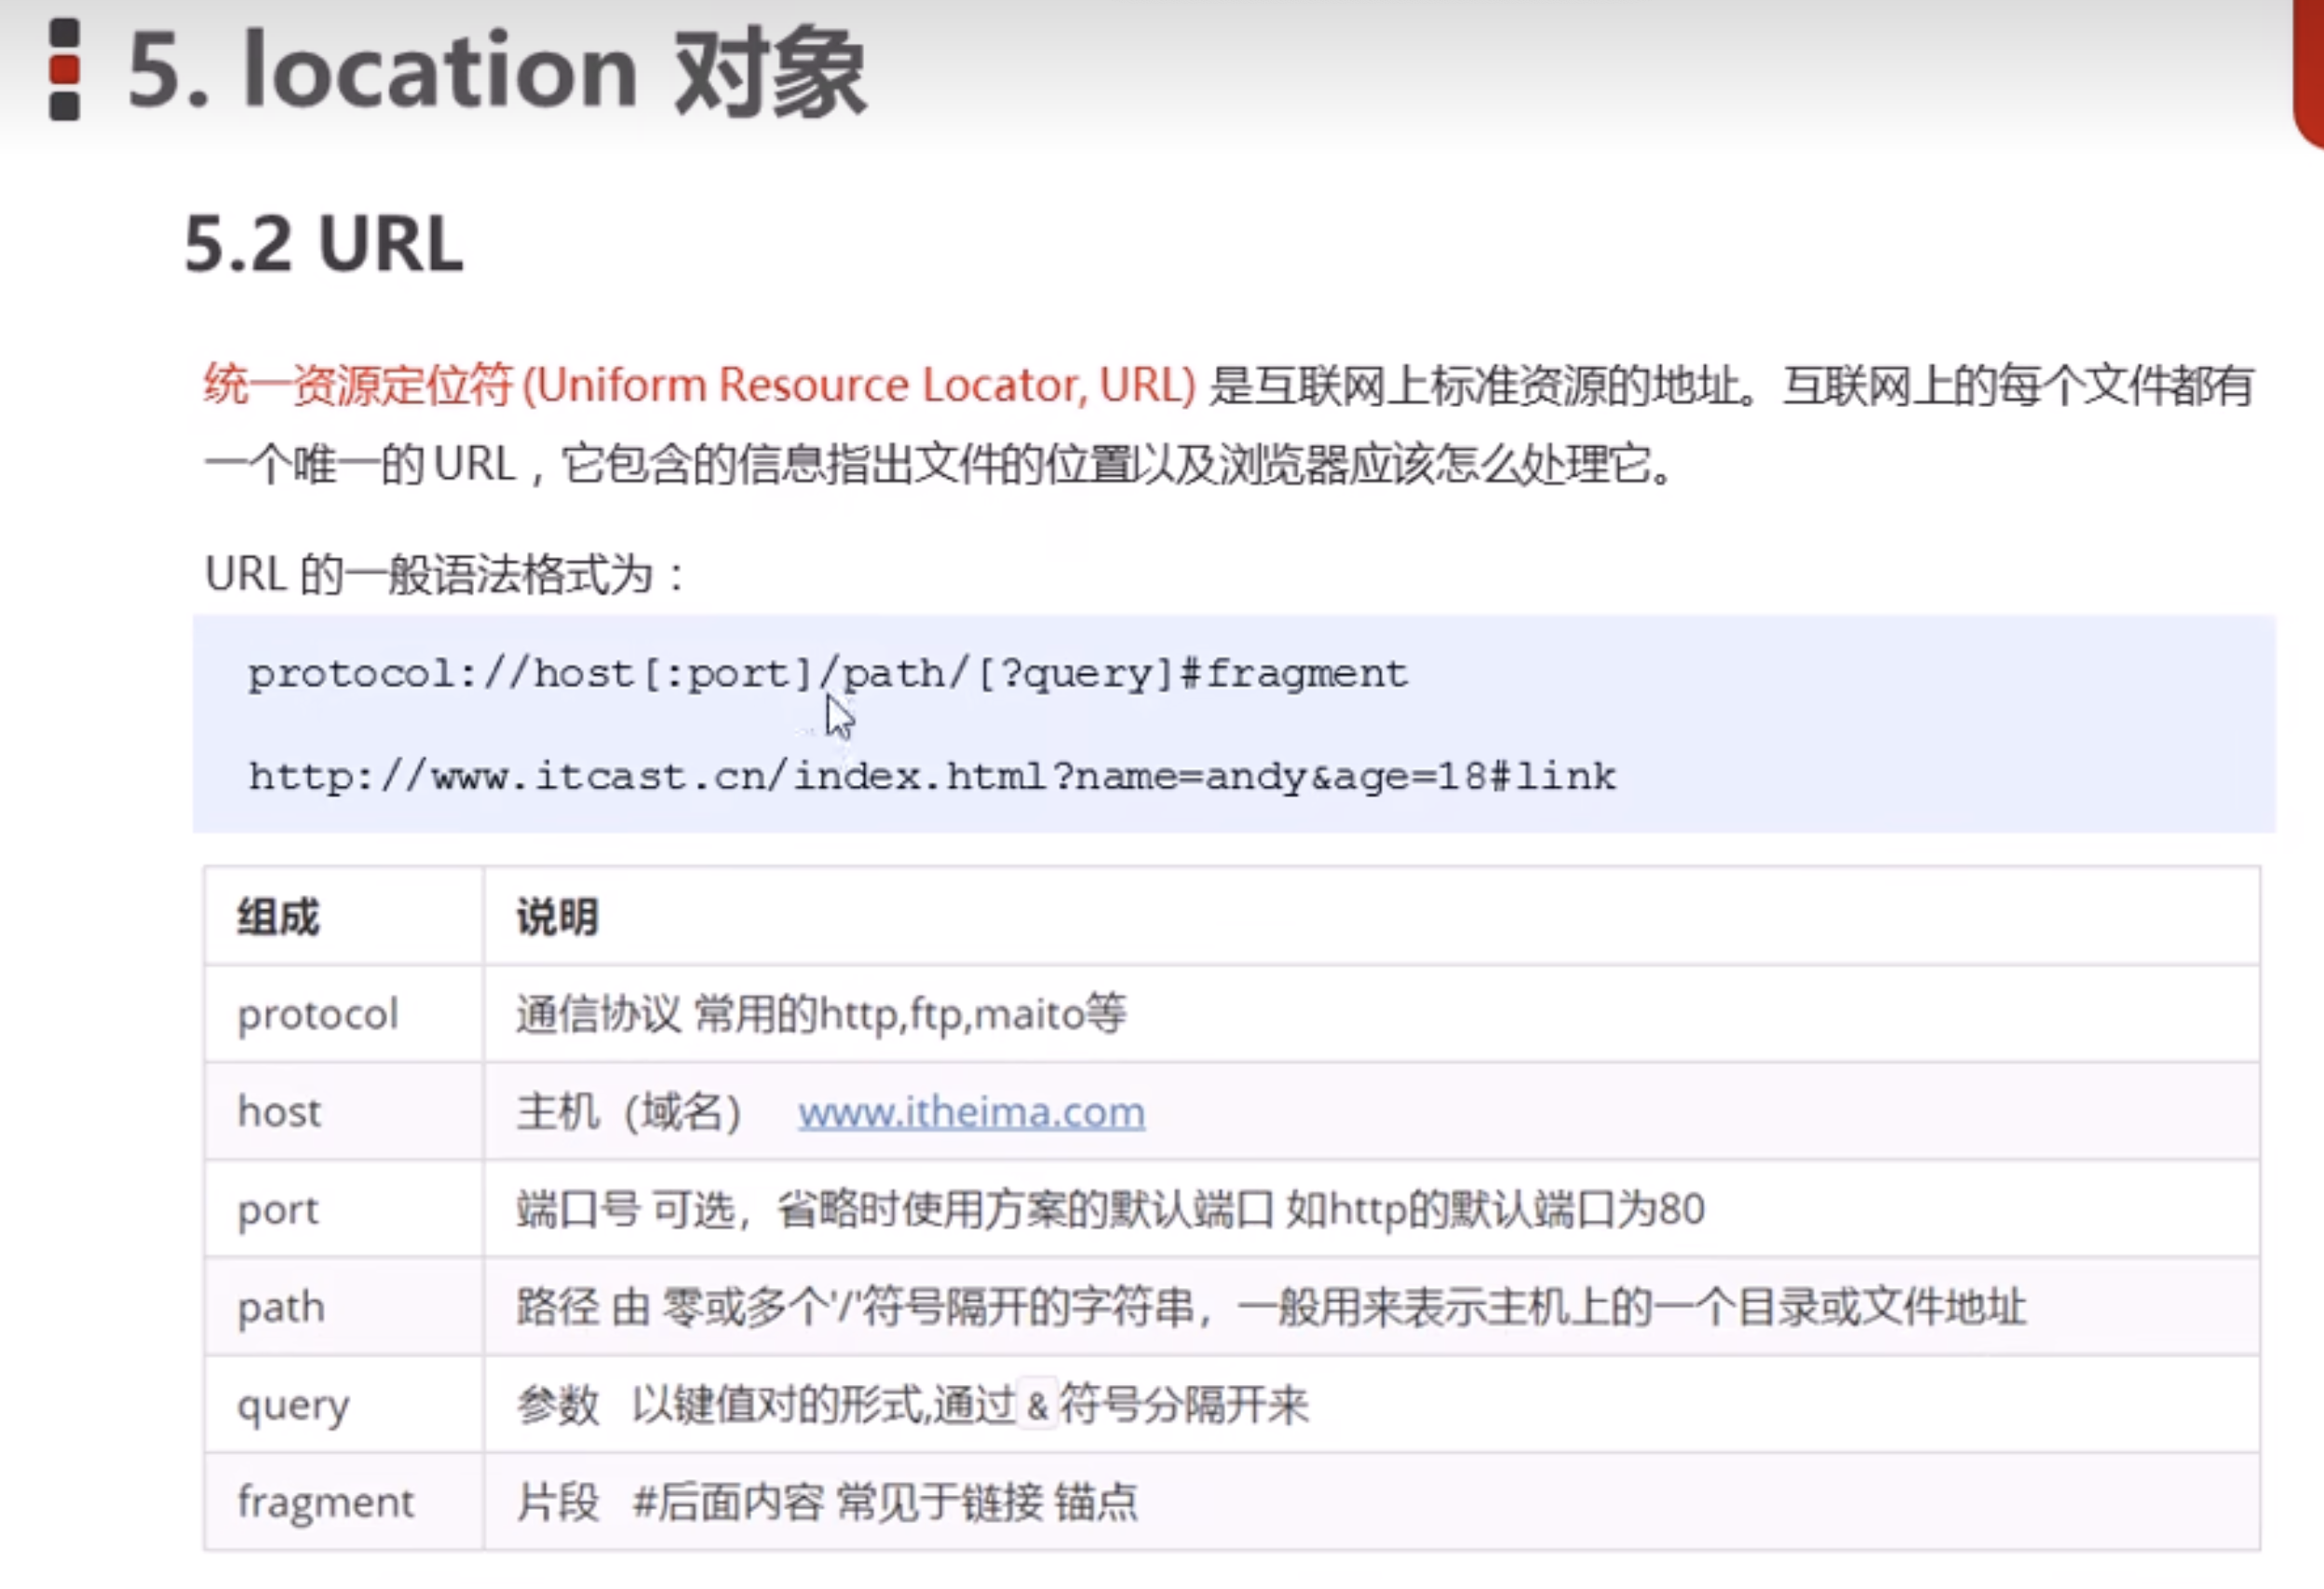2324x1589 pixels.
Task: Click the http://www.itcast.cn example URL line
Action: [x=931, y=777]
